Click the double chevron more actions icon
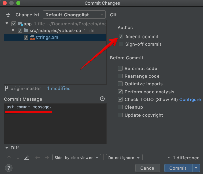This screenshot has width=203, height=174. pyautogui.click(x=169, y=158)
